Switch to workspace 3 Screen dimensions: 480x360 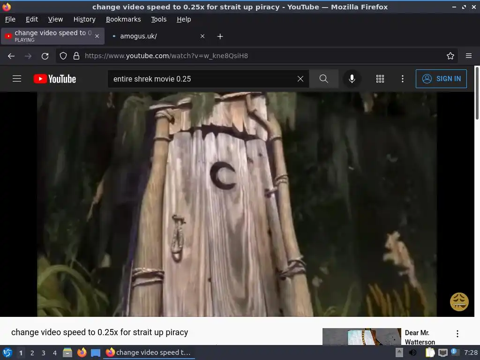point(44,353)
